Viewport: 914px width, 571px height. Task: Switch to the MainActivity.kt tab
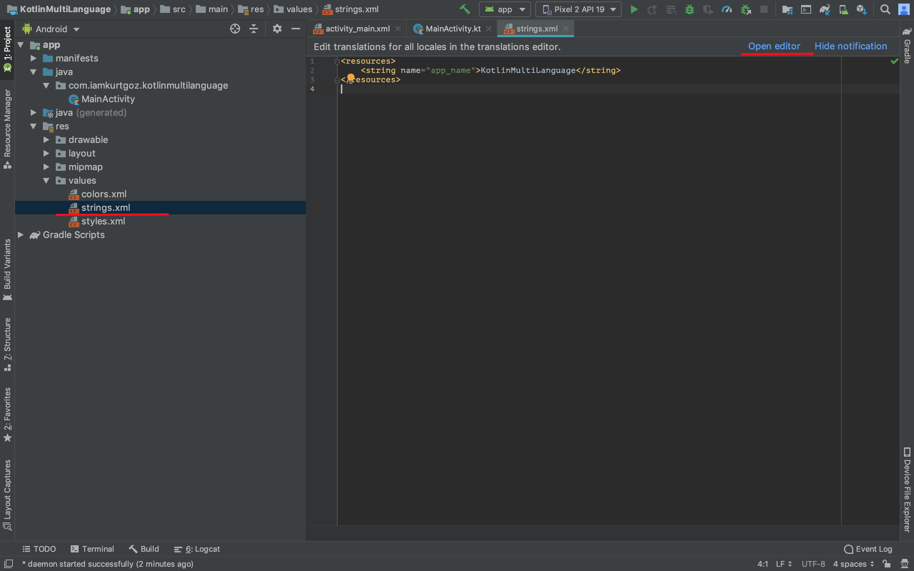(x=452, y=29)
